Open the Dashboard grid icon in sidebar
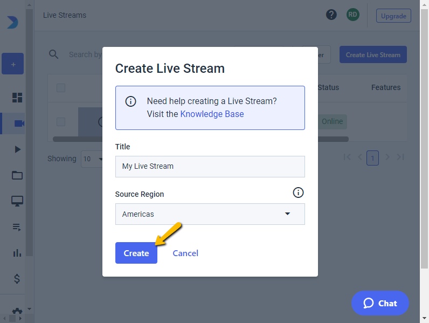The height and width of the screenshot is (323, 429). point(17,98)
